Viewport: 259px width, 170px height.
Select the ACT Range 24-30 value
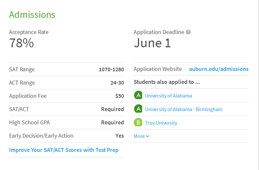[x=117, y=83]
